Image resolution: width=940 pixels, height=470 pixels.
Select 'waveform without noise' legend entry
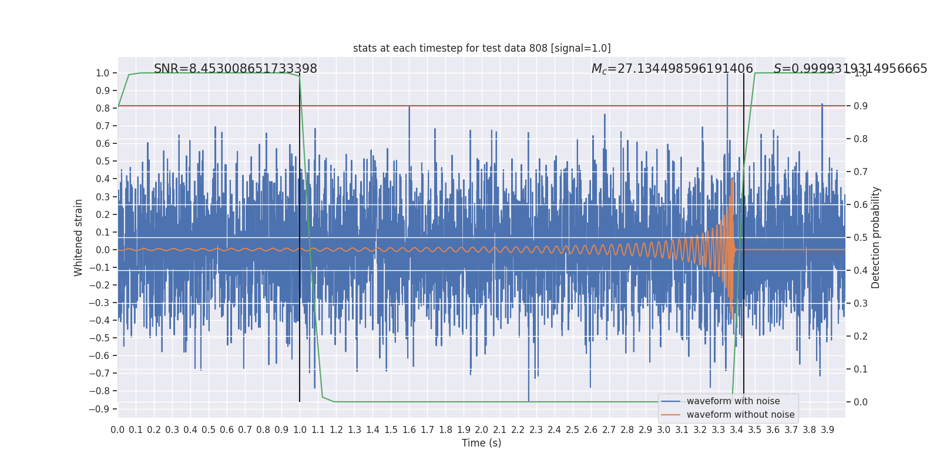click(x=740, y=415)
